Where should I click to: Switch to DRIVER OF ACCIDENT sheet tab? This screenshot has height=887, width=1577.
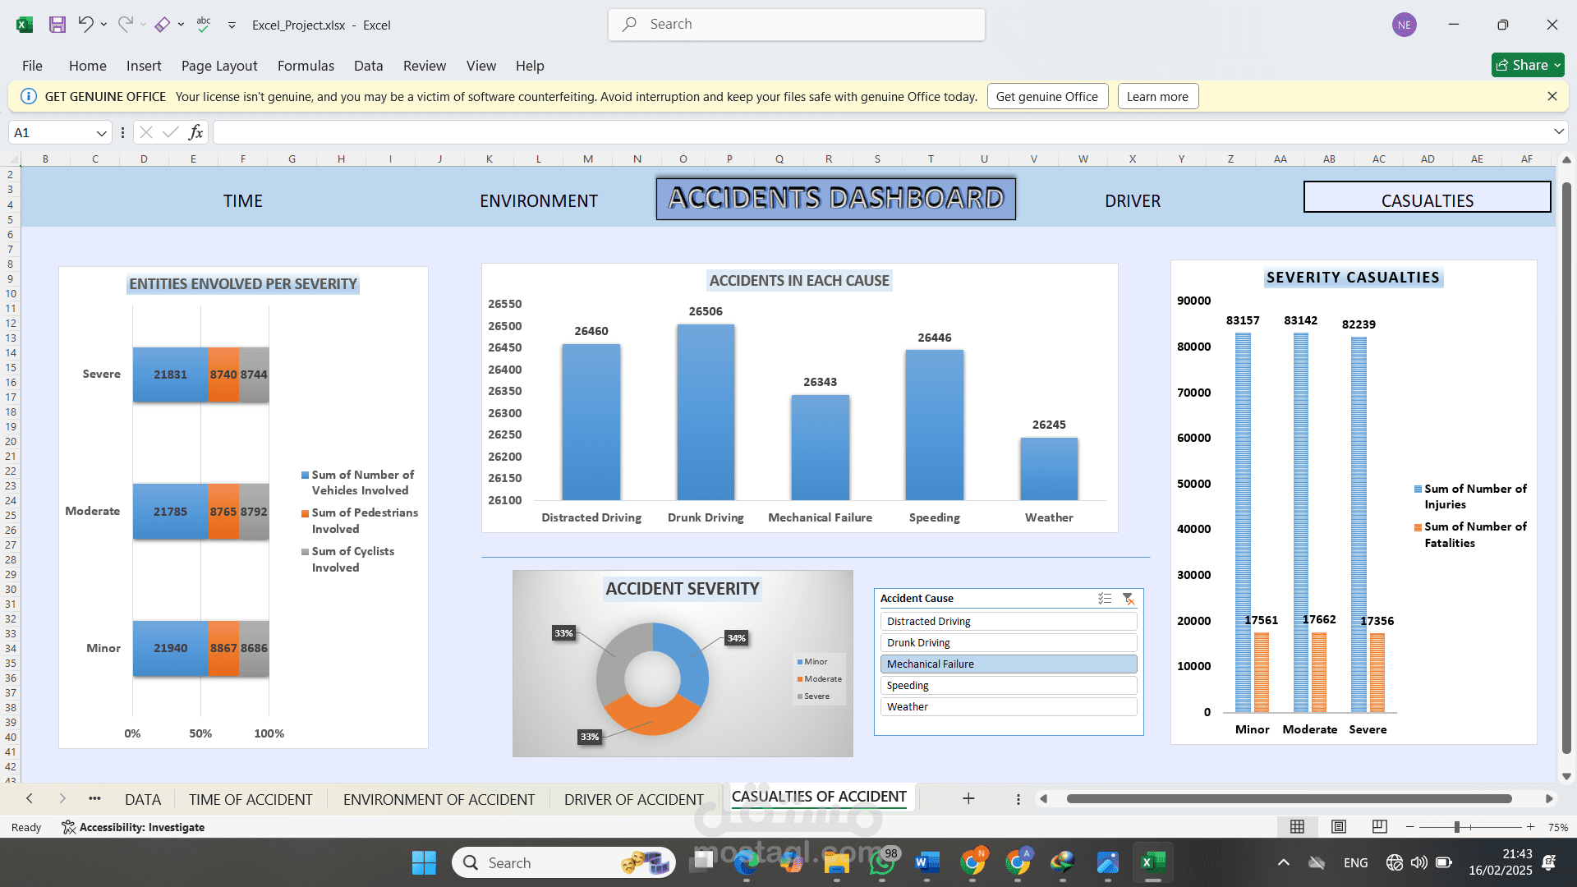pos(633,799)
